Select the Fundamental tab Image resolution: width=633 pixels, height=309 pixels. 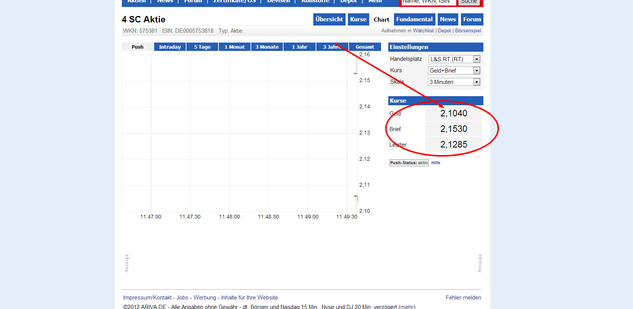414,19
